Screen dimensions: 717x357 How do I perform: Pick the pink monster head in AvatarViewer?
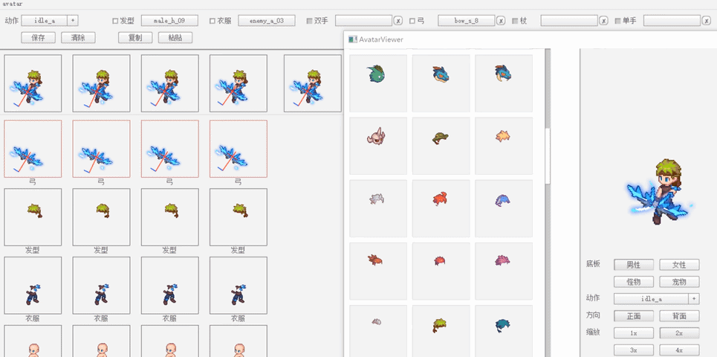tap(378, 146)
